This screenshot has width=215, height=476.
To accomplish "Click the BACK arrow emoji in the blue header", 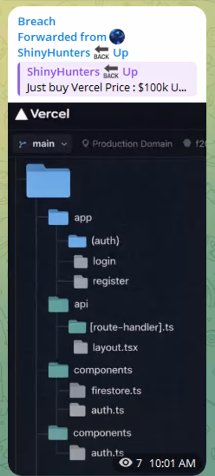I will point(102,53).
